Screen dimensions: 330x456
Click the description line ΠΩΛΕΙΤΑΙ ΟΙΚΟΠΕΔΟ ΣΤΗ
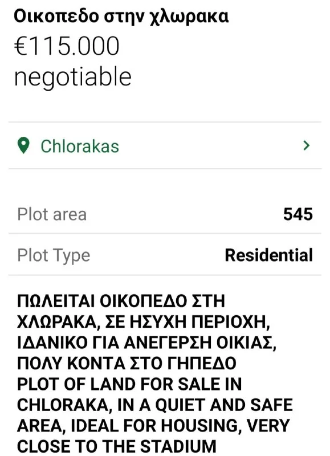click(121, 301)
